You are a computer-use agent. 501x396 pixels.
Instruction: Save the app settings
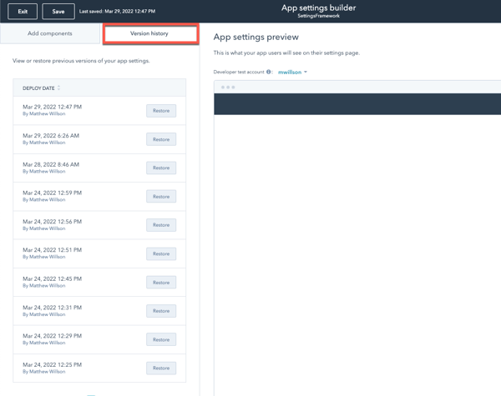pyautogui.click(x=58, y=12)
